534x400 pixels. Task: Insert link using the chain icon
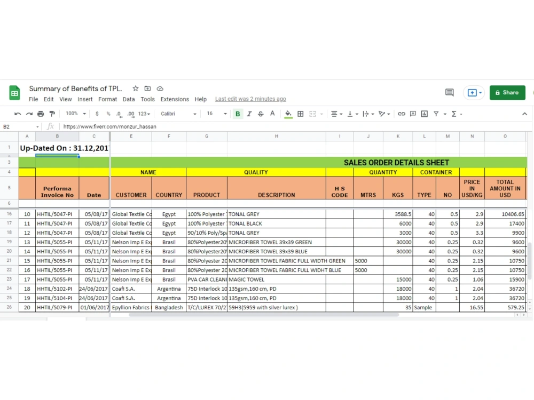tap(402, 114)
